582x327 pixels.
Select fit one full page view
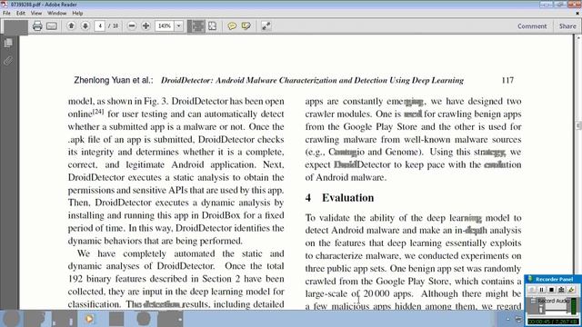212,26
